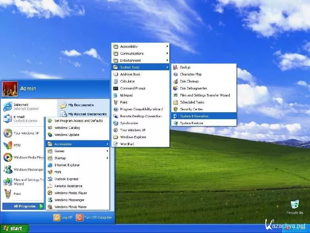310x233 pixels.
Task: Expand the Communications submenu
Action: [x=140, y=54]
